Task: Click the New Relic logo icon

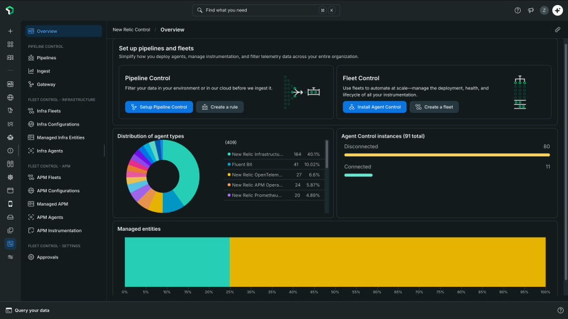Action: point(9,10)
